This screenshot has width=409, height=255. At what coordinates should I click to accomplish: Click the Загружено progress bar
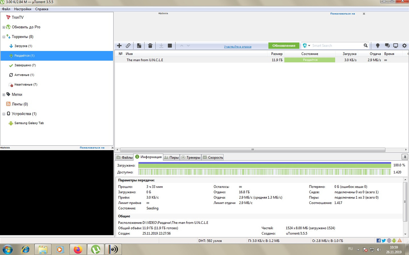click(265, 165)
